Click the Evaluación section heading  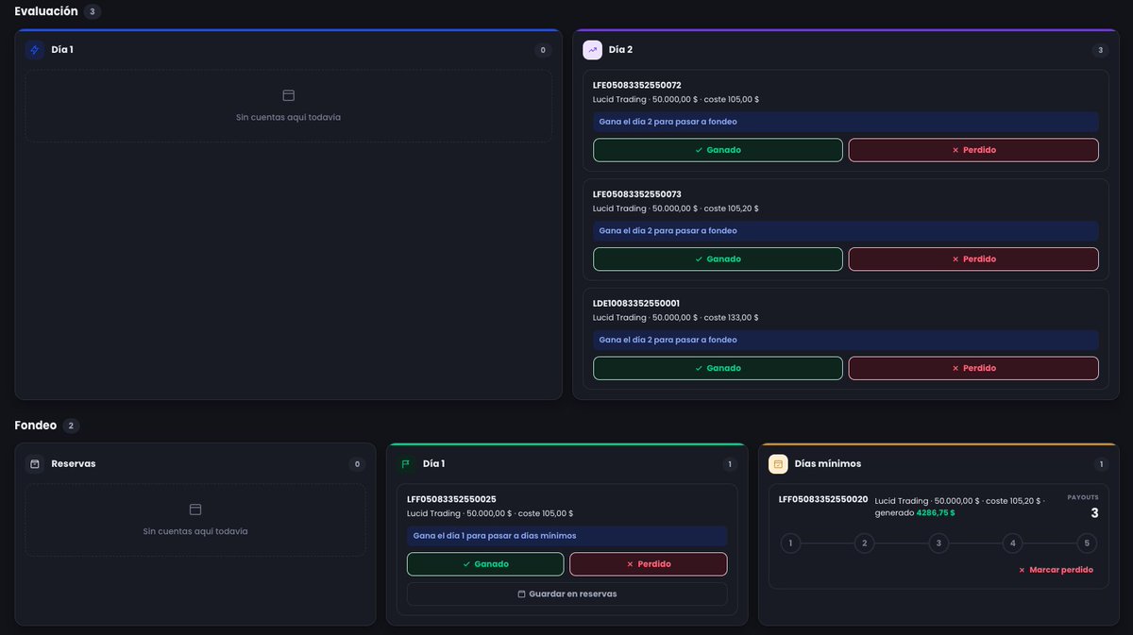click(x=46, y=11)
